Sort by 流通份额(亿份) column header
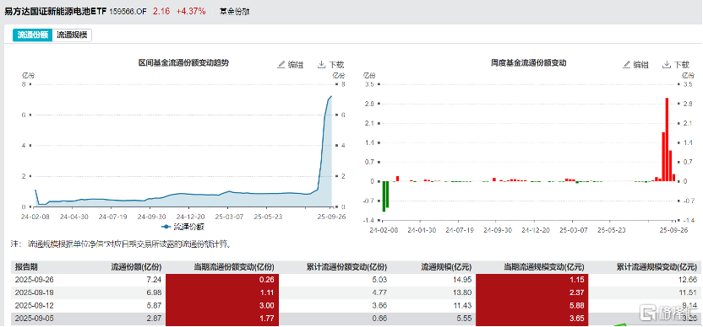Image resolution: width=703 pixels, height=327 pixels. [x=136, y=267]
